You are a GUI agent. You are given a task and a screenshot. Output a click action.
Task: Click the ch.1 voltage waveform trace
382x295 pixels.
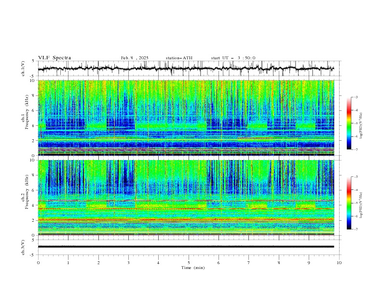186,68
